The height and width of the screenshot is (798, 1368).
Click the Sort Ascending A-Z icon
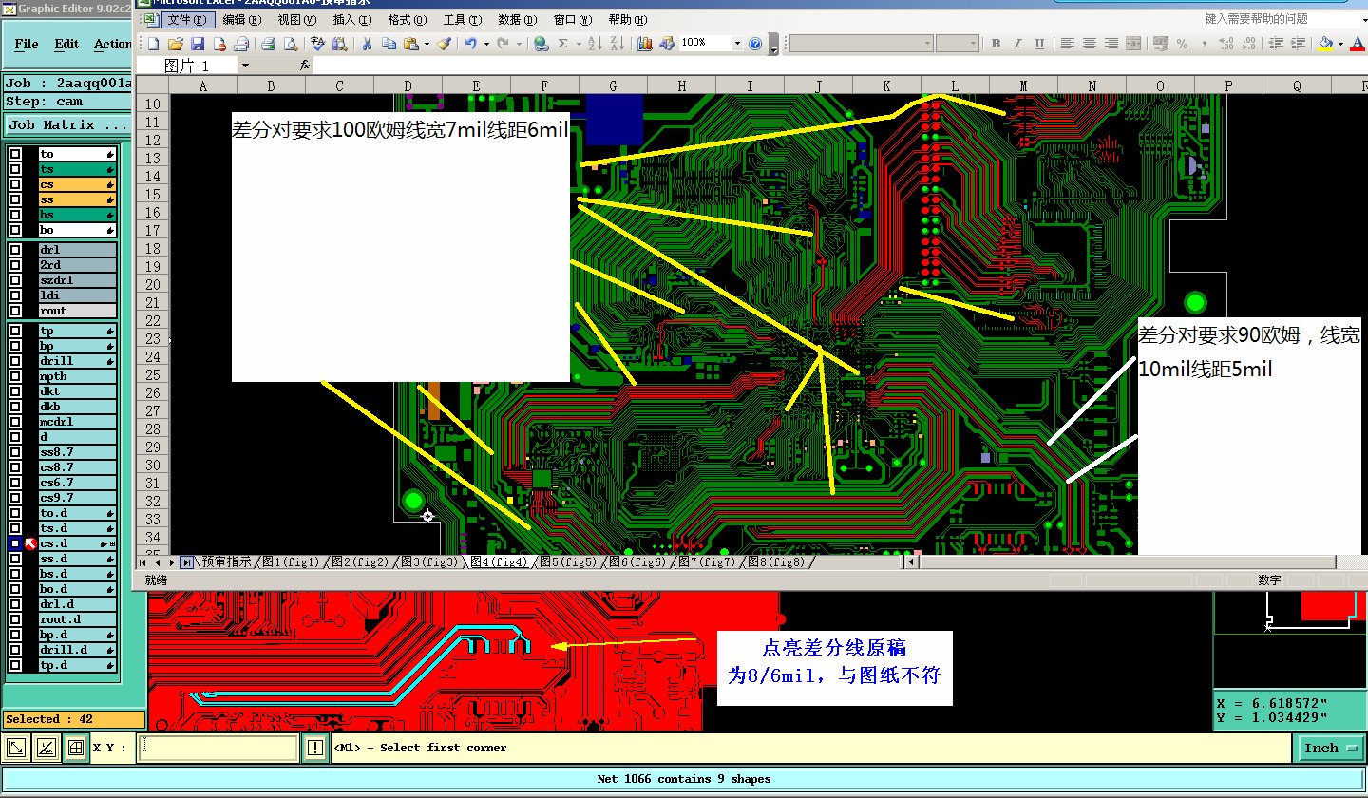[595, 44]
